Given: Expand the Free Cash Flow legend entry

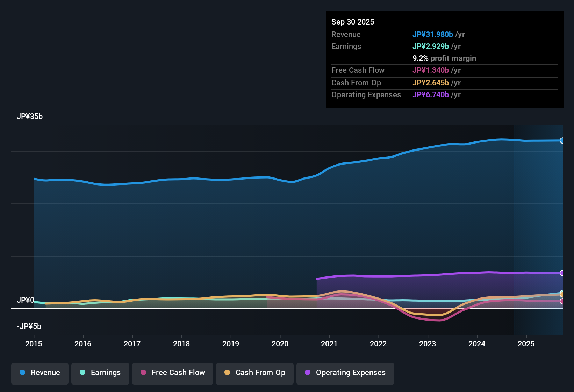Looking at the screenshot, I should [172, 373].
